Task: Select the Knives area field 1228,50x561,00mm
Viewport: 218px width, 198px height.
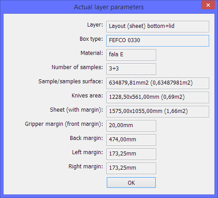Action: 157,97
